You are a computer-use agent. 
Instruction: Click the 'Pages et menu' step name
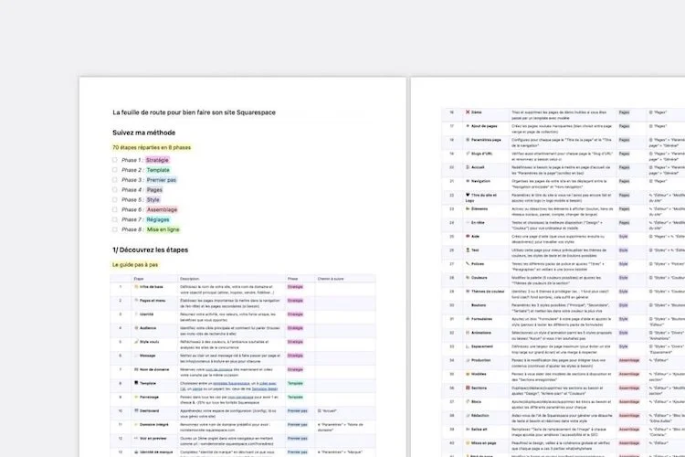click(153, 301)
